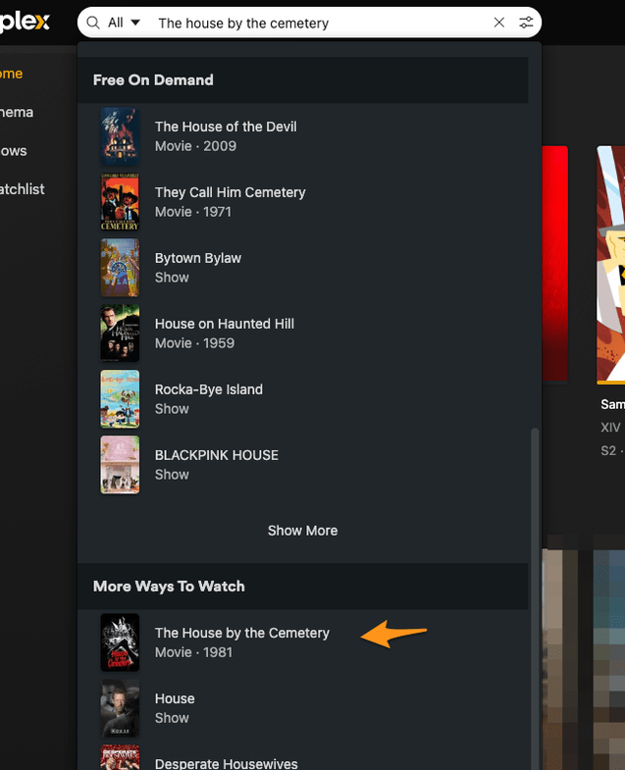
Task: Open the Shows sidebar item
Action: coord(14,151)
